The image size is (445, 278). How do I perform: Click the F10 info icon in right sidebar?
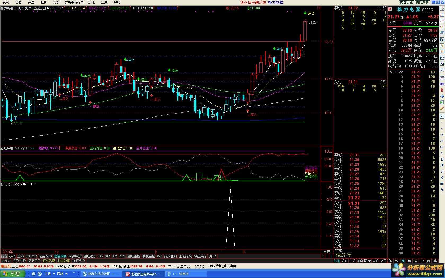(442, 39)
